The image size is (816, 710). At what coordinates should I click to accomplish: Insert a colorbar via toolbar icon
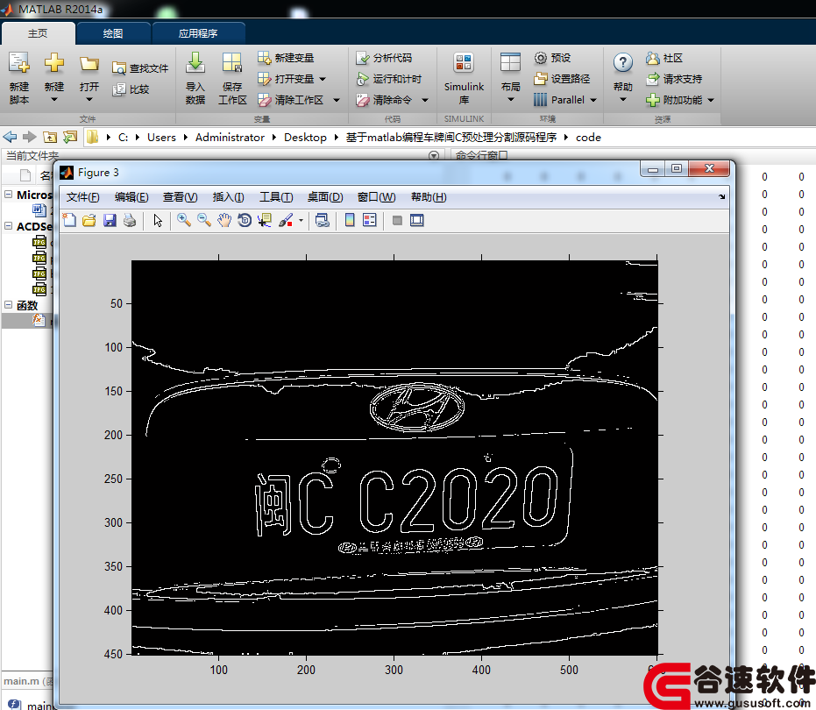pos(350,220)
